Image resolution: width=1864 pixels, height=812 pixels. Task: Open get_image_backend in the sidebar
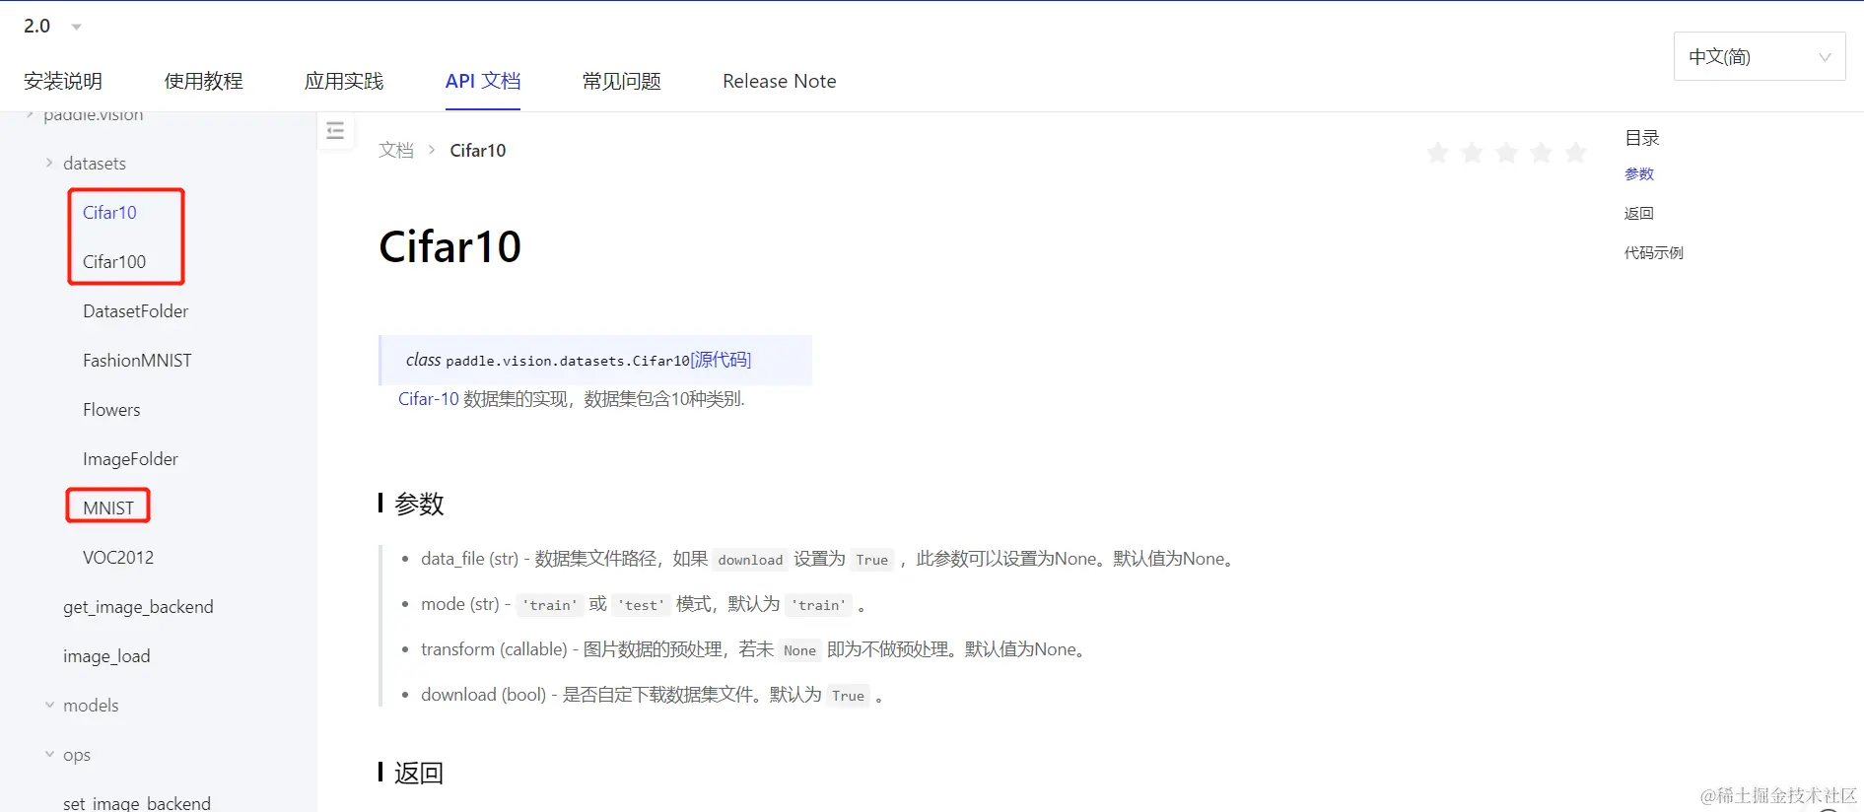138,607
